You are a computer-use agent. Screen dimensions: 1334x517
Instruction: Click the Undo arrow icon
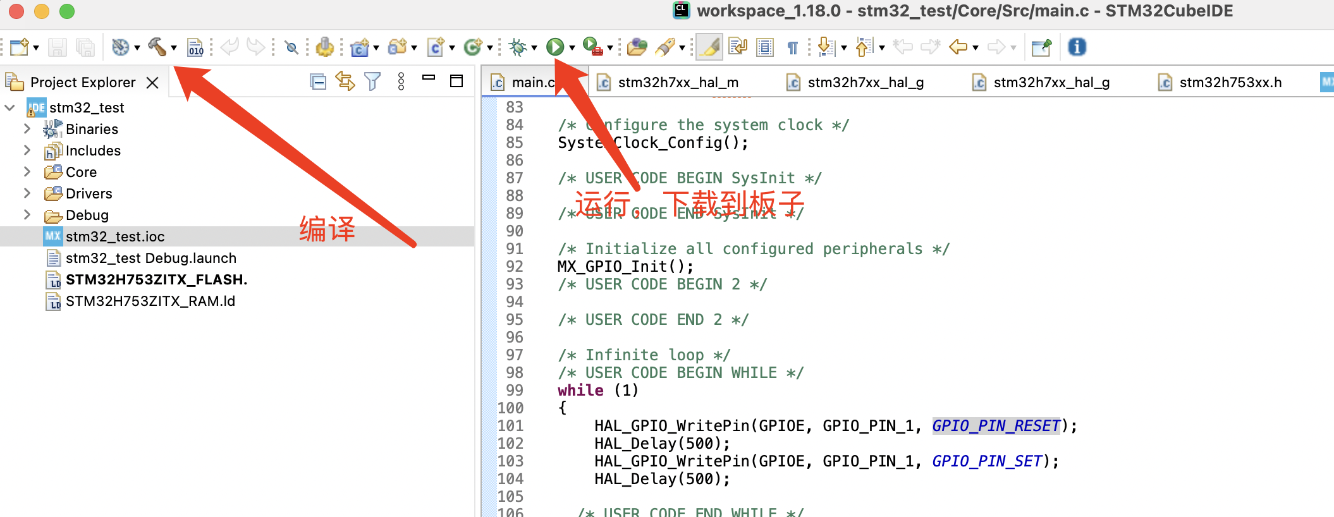(x=229, y=46)
